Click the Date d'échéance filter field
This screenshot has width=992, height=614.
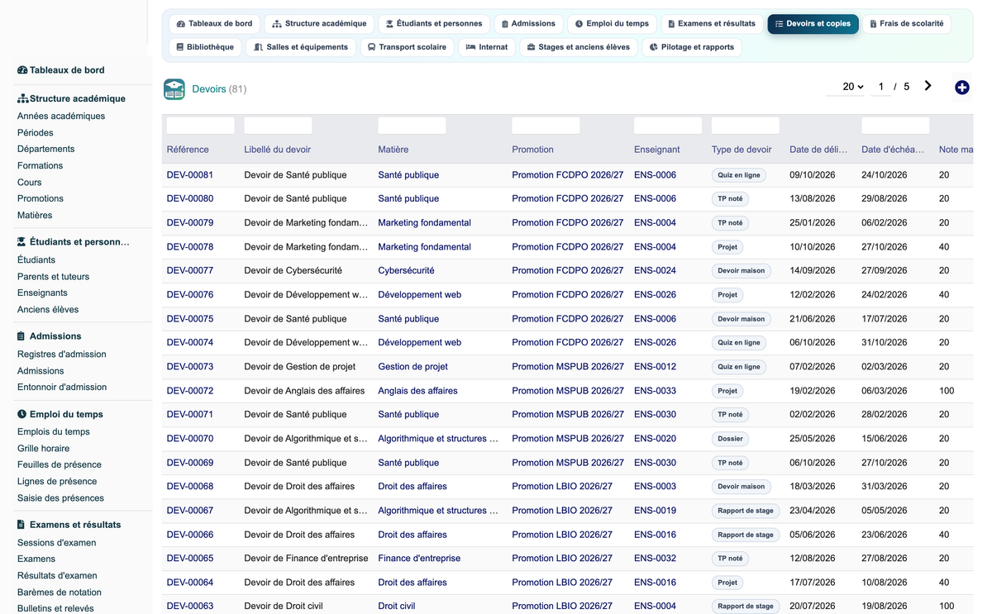click(895, 126)
